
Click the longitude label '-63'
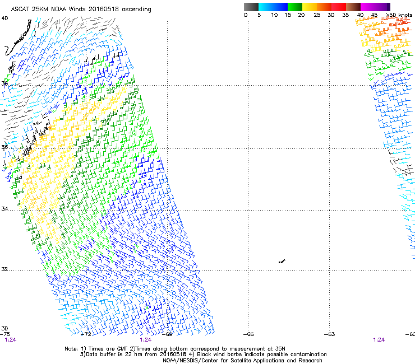pyautogui.click(x=330, y=334)
